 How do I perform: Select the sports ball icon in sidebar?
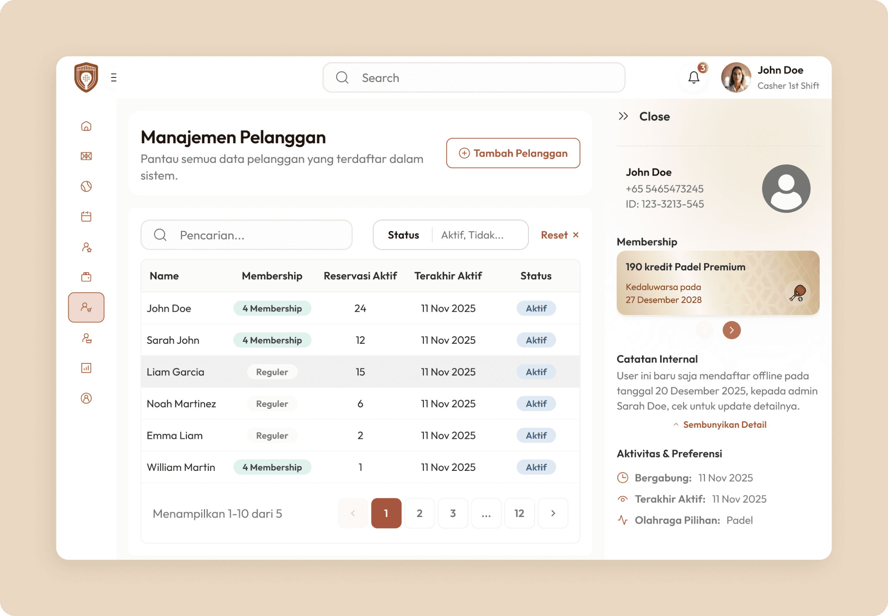tap(86, 186)
